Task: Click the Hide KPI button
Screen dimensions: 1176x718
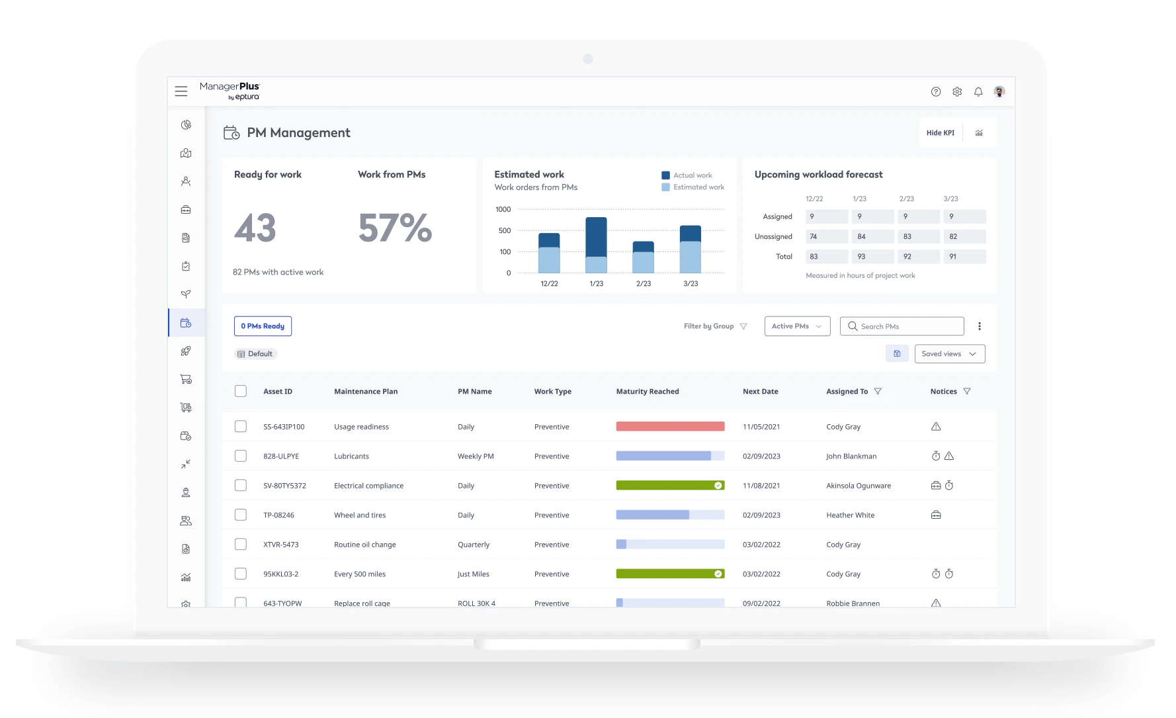Action: (x=940, y=132)
